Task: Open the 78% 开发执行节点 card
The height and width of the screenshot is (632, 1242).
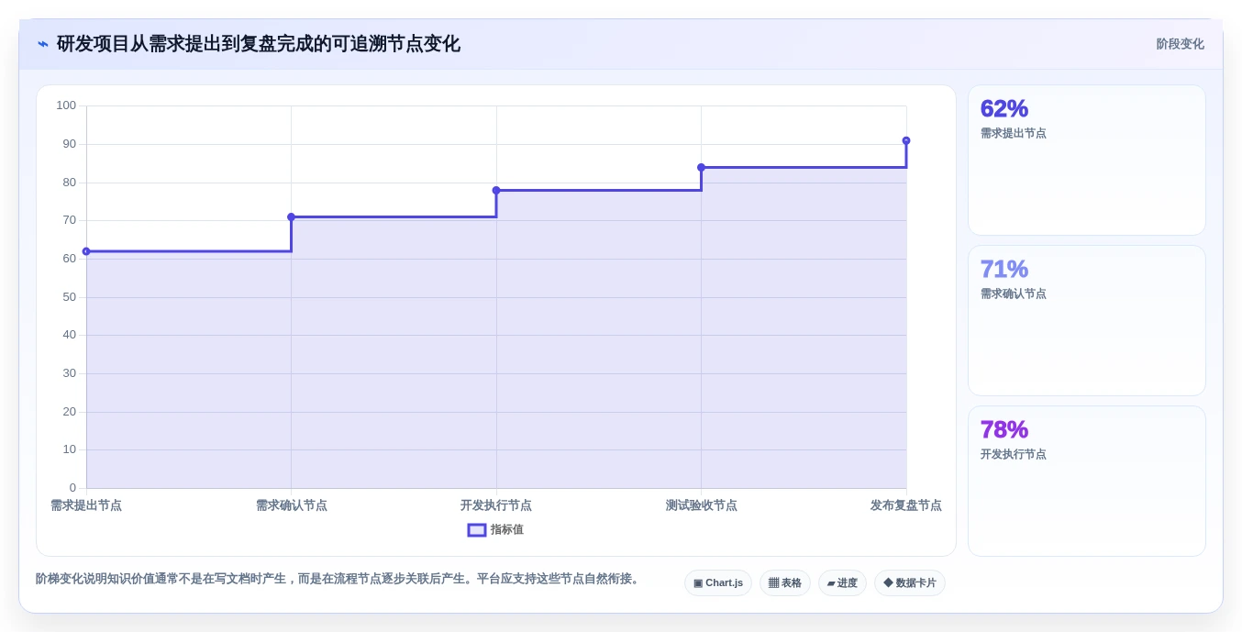Action: [x=1087, y=482]
